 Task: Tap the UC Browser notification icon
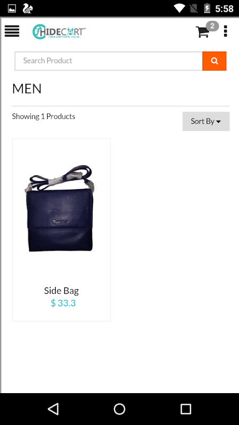[x=28, y=8]
